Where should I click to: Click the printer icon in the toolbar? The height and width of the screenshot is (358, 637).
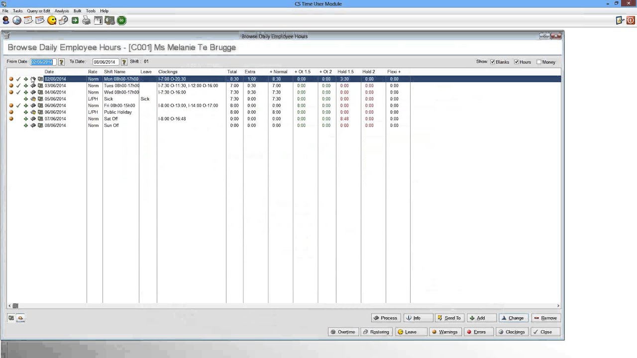click(x=87, y=20)
